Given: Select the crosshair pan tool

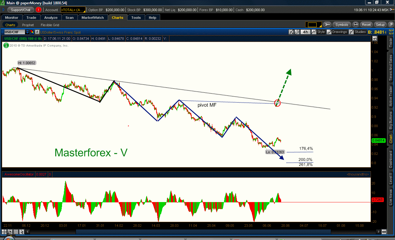Looking at the screenshot, I should click(x=4, y=232).
